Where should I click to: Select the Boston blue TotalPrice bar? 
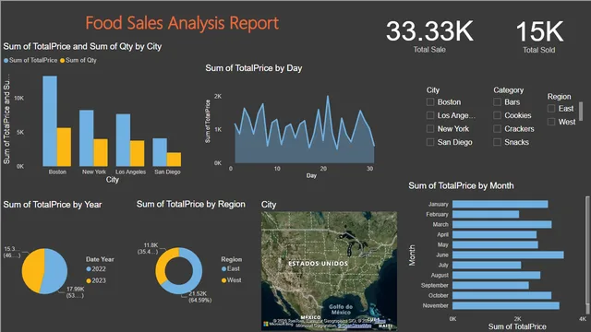pos(50,121)
